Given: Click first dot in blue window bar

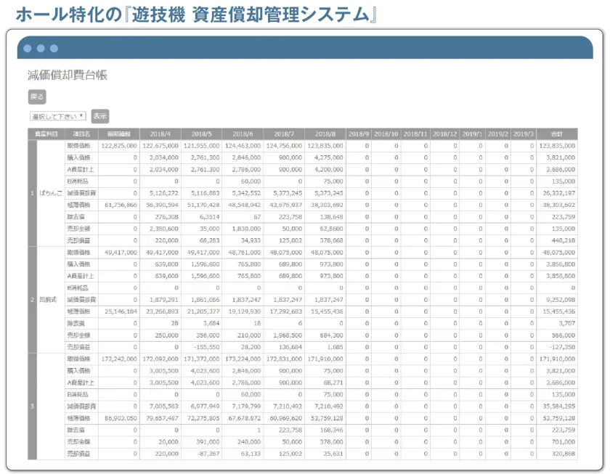Looking at the screenshot, I should (x=28, y=48).
